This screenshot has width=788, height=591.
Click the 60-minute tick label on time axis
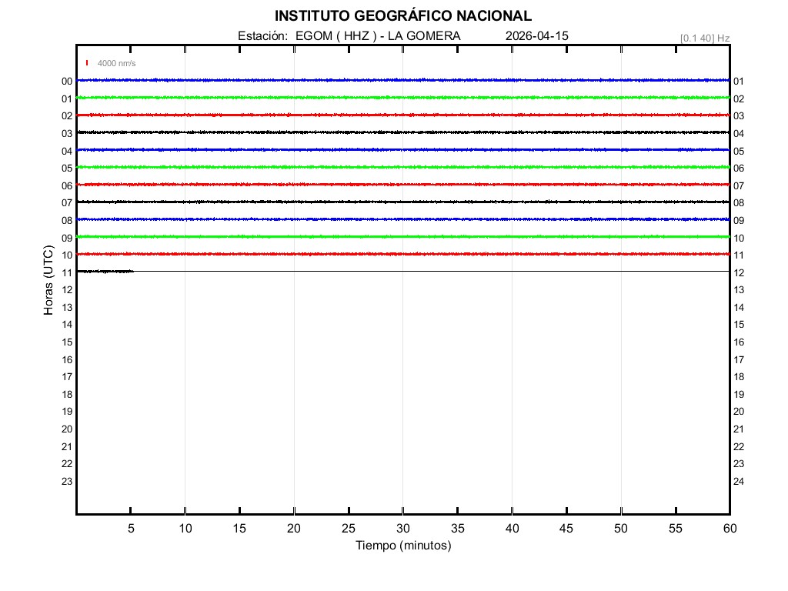[x=730, y=528]
